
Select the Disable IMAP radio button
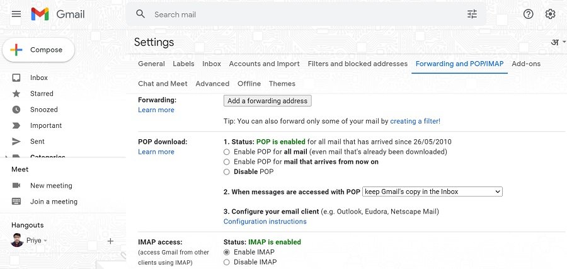click(227, 262)
